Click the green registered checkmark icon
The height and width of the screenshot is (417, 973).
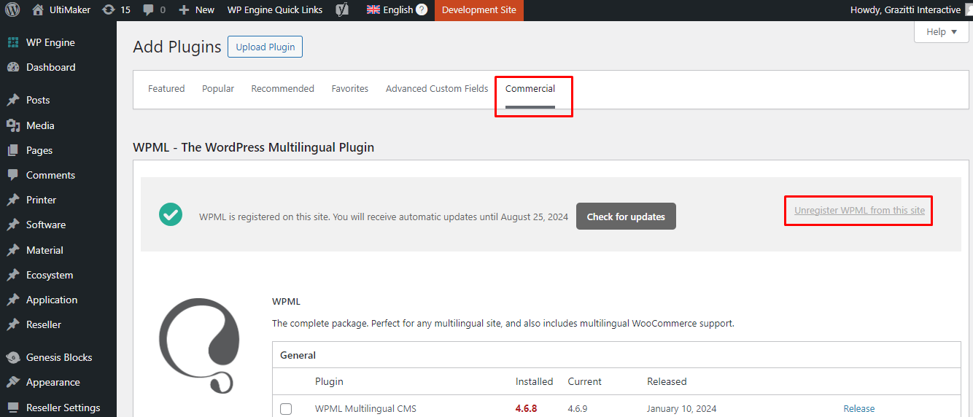point(171,214)
